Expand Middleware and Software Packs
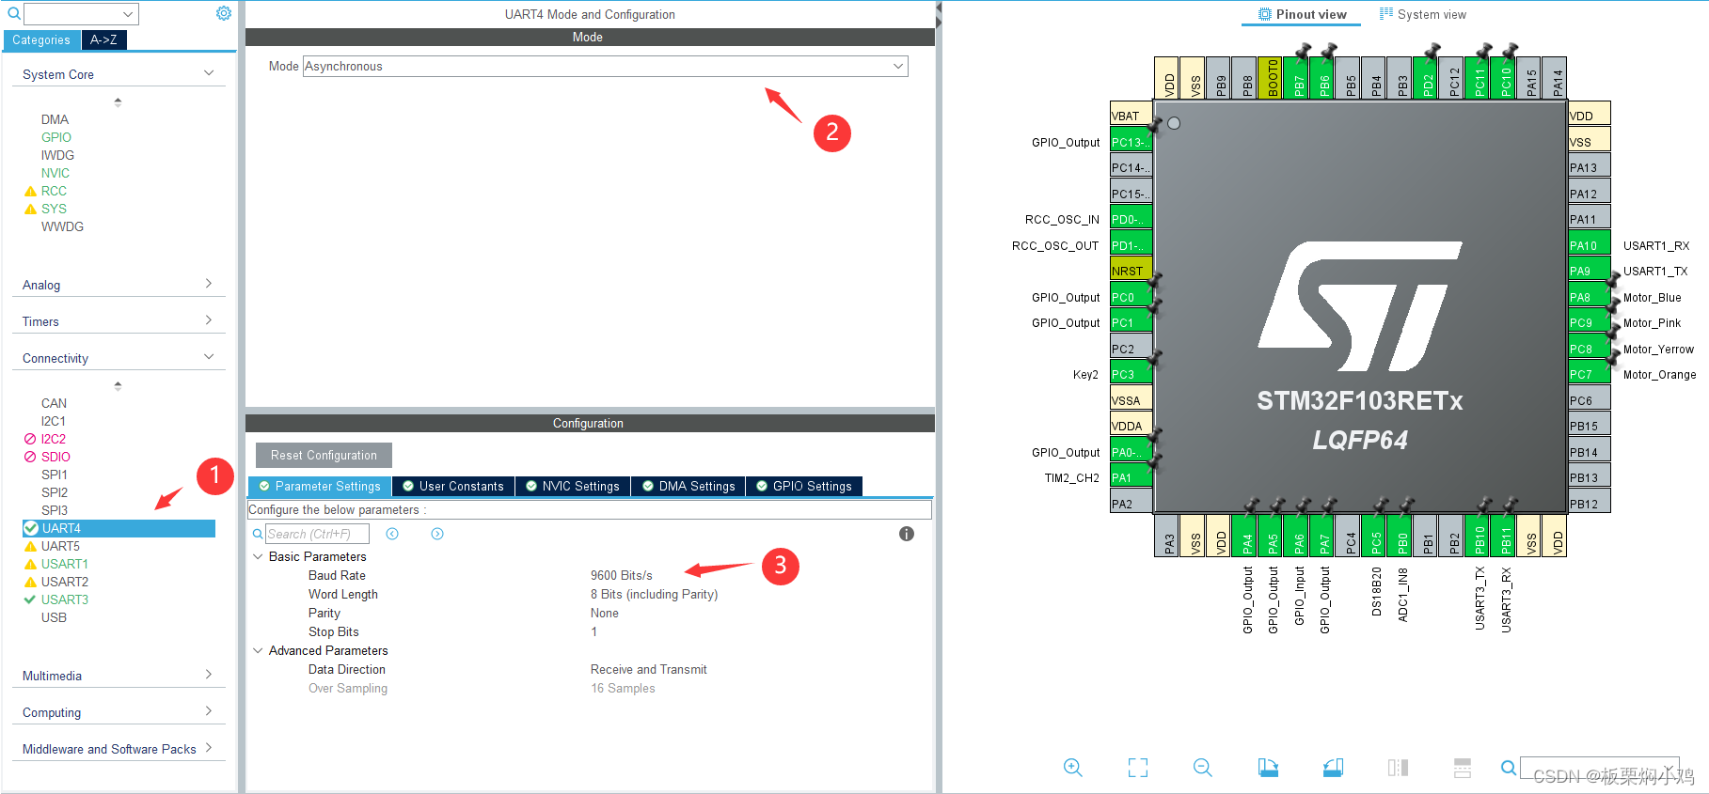Screen dimensions: 1709x794 tap(209, 748)
